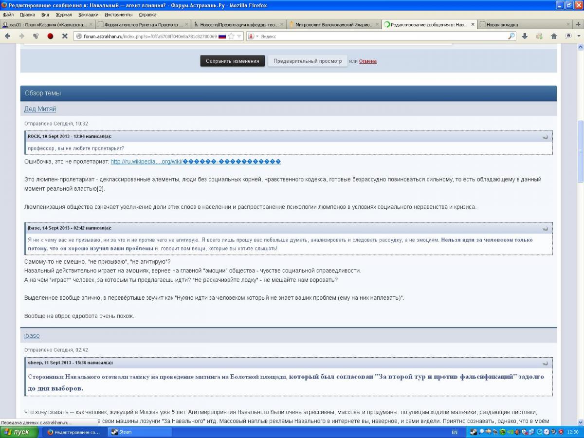Click the 'Отправлено Сегодня, 02:42' timestamp
584x438 pixels.
[x=56, y=350]
